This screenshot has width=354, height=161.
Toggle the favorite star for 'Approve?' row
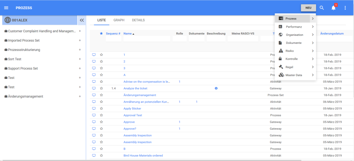(x=101, y=128)
